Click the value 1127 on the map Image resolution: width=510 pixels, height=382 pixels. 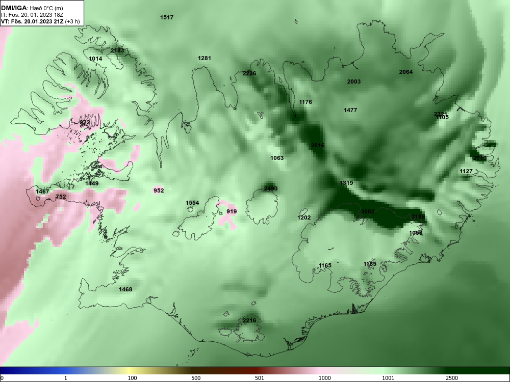tap(466, 171)
